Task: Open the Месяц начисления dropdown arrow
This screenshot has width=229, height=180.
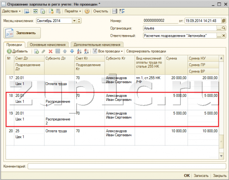Action: (74, 21)
